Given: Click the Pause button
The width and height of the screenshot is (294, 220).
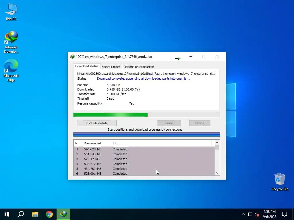Looking at the screenshot, I should coord(169,123).
